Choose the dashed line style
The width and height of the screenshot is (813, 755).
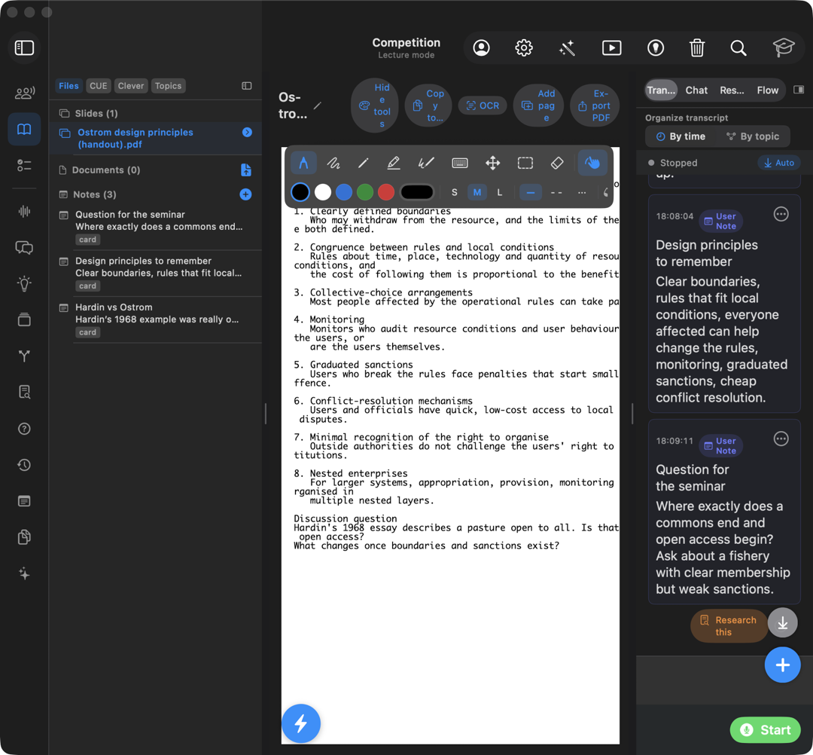click(x=556, y=192)
